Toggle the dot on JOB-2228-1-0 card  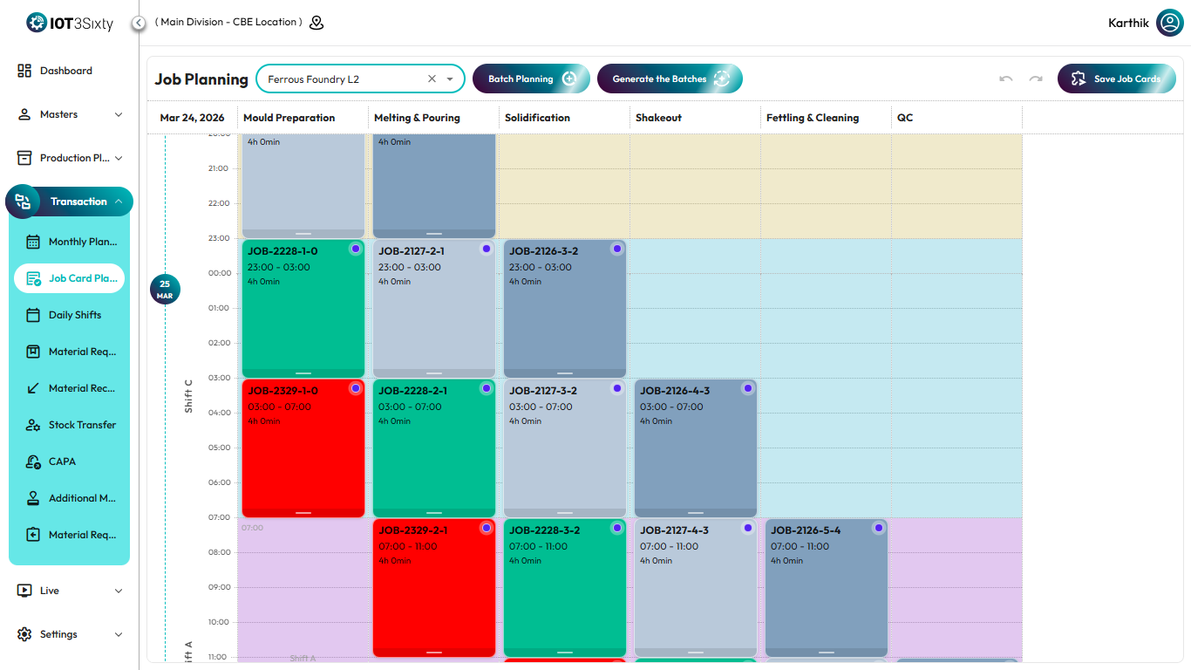click(x=355, y=249)
